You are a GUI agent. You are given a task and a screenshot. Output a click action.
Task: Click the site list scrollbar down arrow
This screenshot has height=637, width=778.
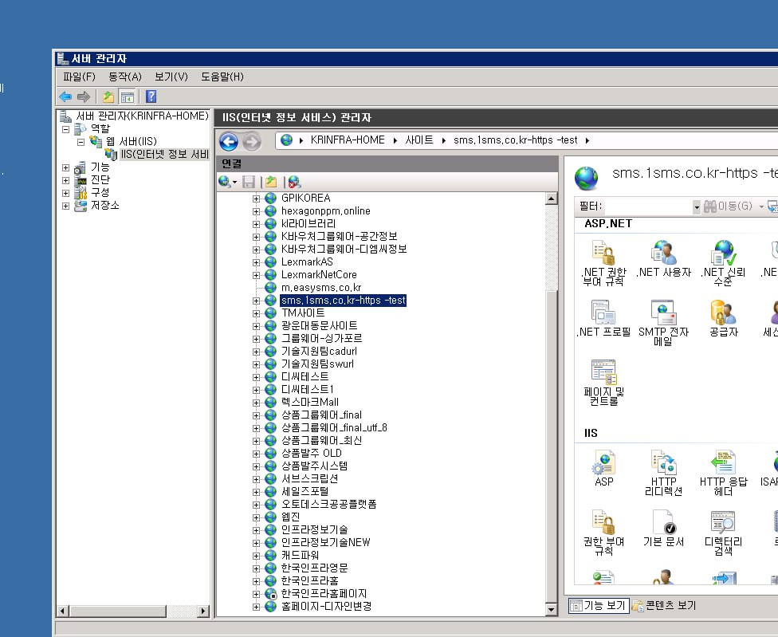coord(551,610)
